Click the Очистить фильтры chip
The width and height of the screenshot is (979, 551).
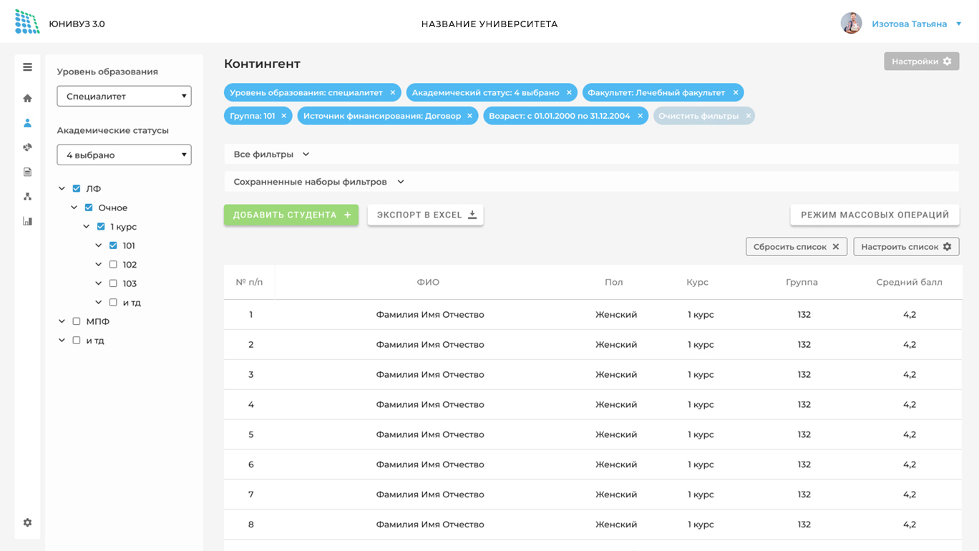pos(703,116)
